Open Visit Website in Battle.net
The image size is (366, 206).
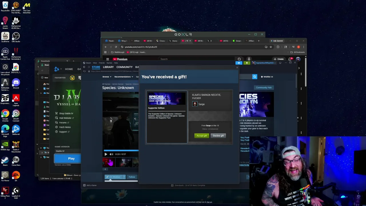(65, 118)
